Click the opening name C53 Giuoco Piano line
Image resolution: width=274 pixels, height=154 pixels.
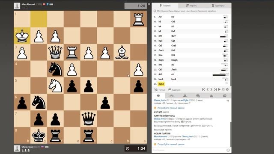click(x=186, y=11)
